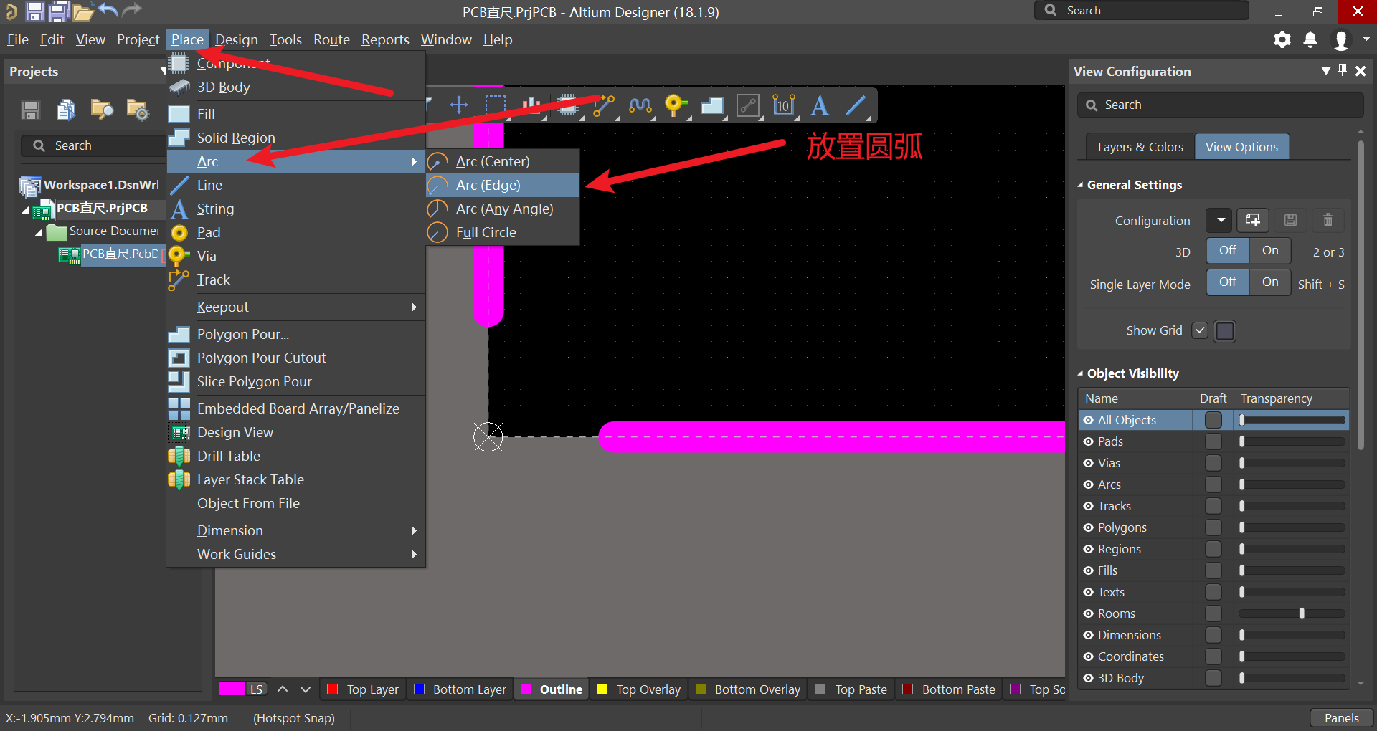The width and height of the screenshot is (1377, 731).
Task: Place a component using the chip toolbar icon
Action: click(x=567, y=105)
